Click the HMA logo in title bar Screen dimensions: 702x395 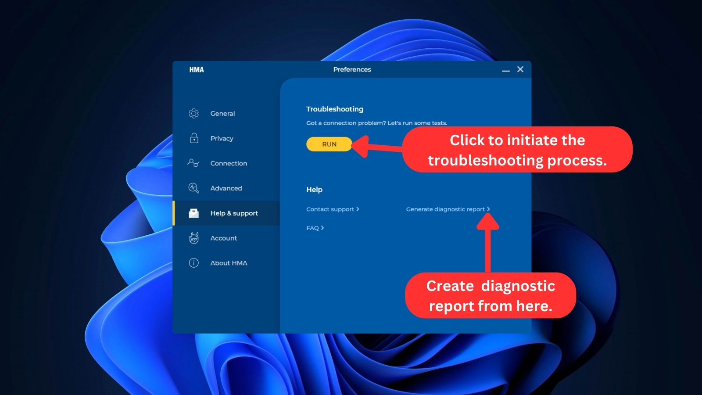(197, 69)
